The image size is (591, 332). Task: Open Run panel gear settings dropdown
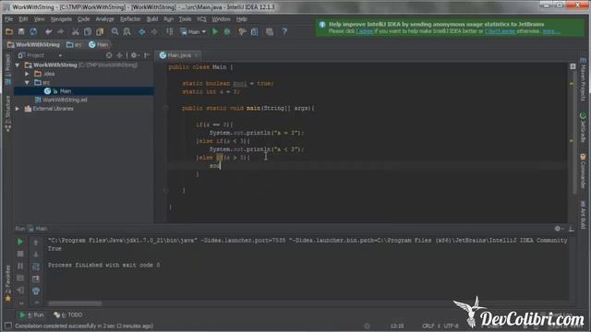pyautogui.click(x=559, y=229)
